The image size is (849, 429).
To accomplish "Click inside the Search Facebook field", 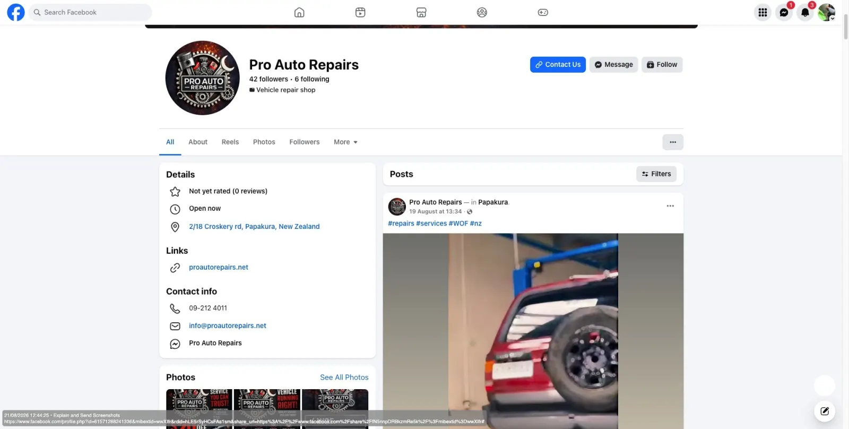I will click(90, 12).
